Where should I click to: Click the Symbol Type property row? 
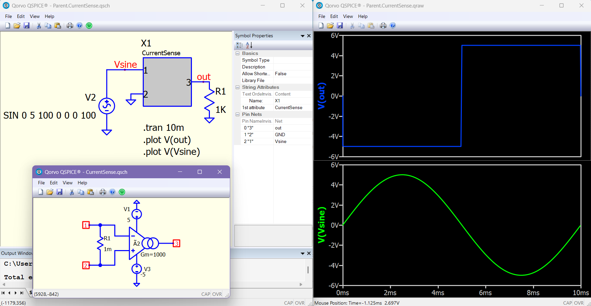(x=276, y=60)
